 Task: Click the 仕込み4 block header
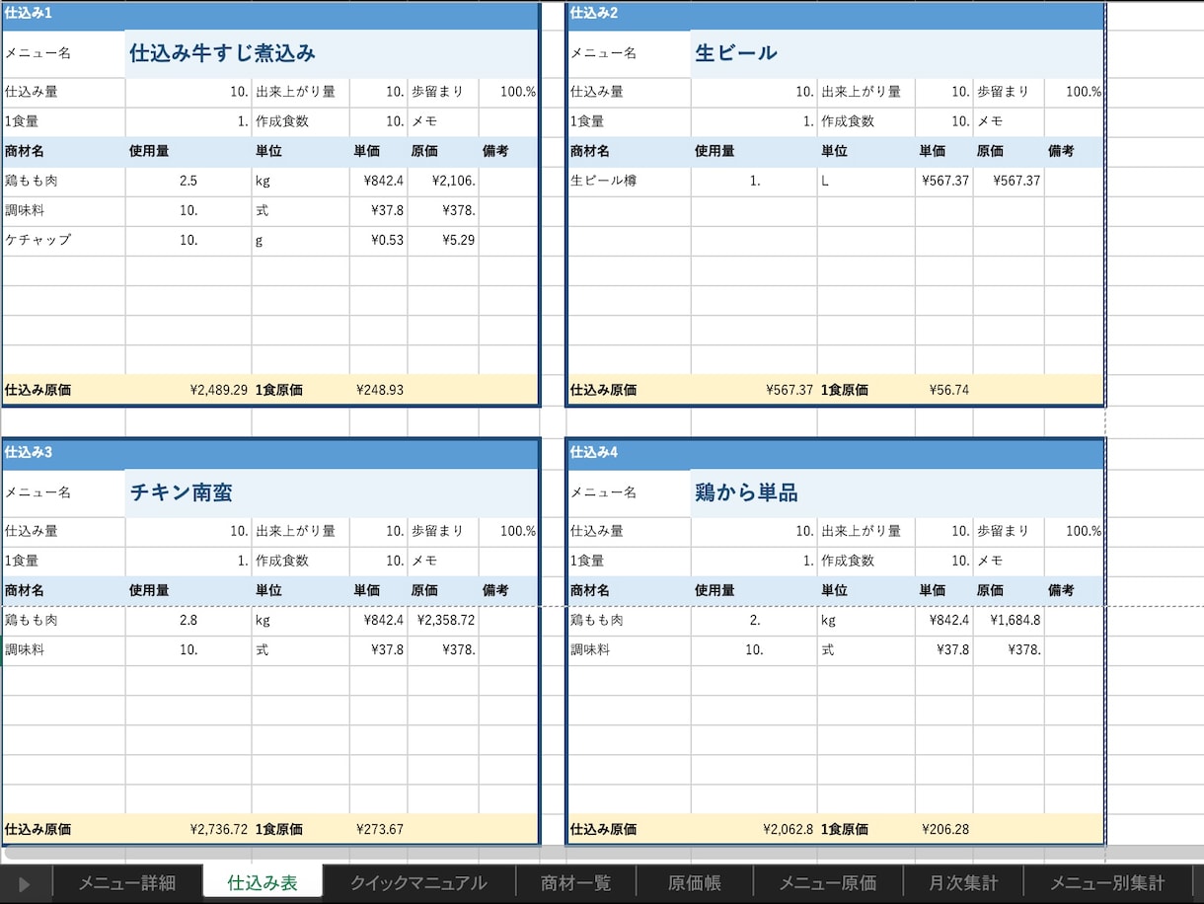[835, 453]
